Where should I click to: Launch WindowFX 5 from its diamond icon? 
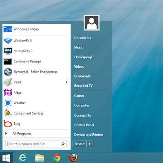click(8, 41)
